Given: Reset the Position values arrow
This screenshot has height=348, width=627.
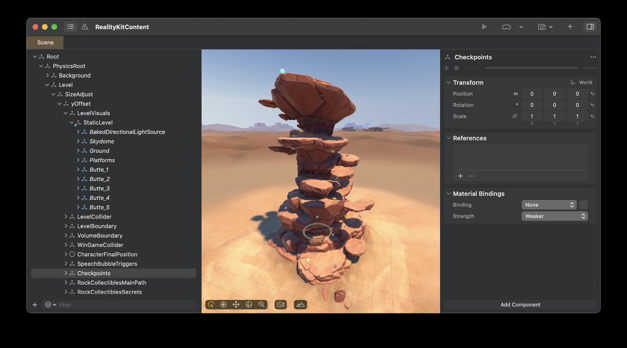Looking at the screenshot, I should pyautogui.click(x=593, y=94).
